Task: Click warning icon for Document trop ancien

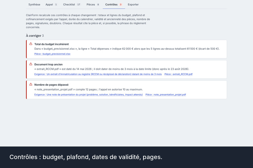Action: [x=31, y=64]
